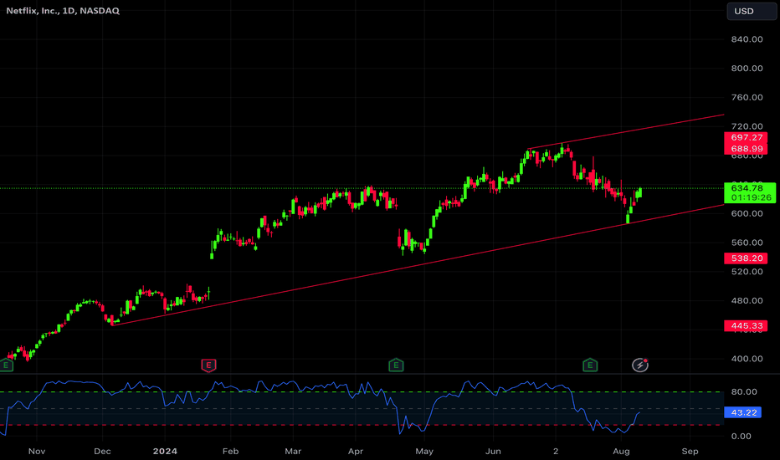Open the lightning bolt event icon
Screen dimensions: 780x460
point(639,365)
